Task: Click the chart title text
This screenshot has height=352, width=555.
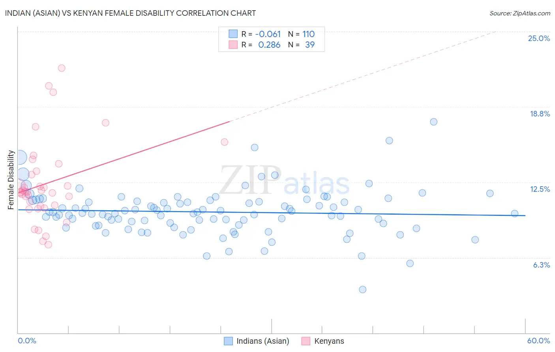Action: tap(130, 13)
